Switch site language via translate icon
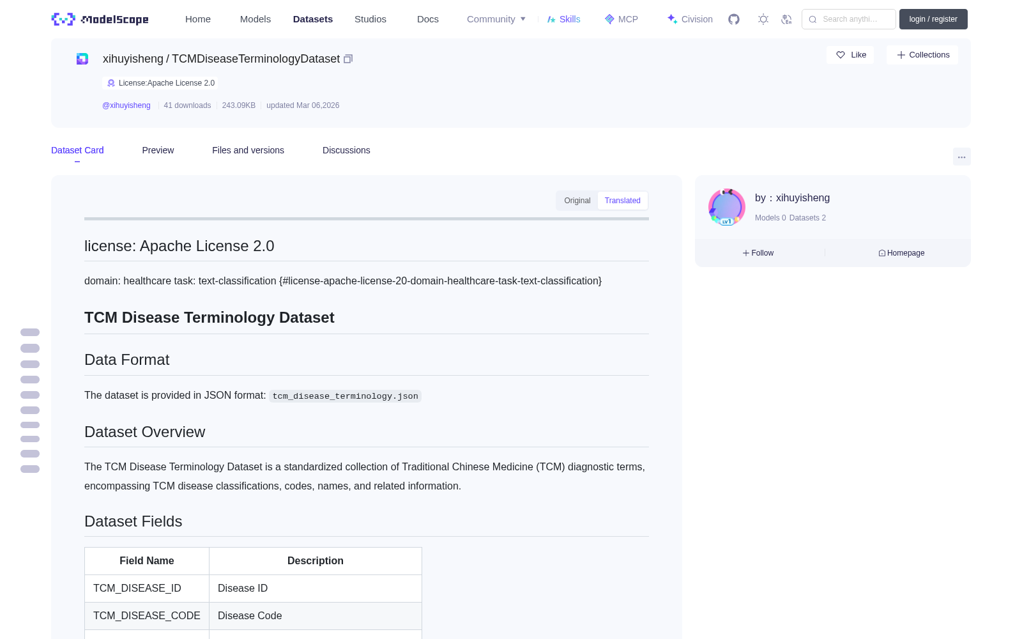The height and width of the screenshot is (639, 1022). [787, 19]
